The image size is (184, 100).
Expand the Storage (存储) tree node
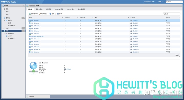click(x=3, y=28)
